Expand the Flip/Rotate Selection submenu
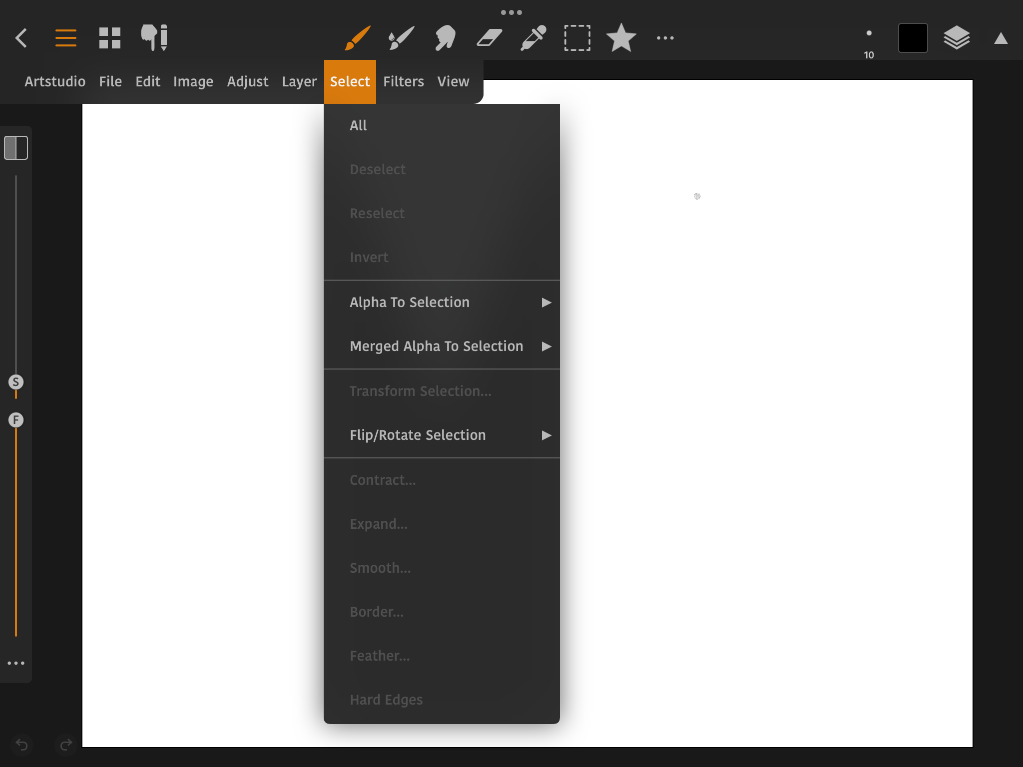The width and height of the screenshot is (1023, 767). (x=442, y=435)
